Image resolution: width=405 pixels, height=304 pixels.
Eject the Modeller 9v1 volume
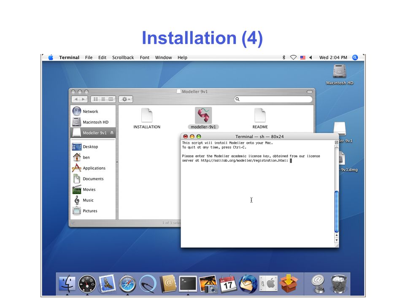pos(112,133)
